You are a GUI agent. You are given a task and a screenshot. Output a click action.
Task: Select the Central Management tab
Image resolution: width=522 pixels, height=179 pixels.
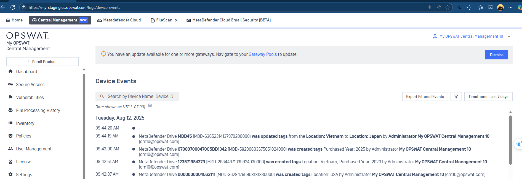tap(60, 20)
